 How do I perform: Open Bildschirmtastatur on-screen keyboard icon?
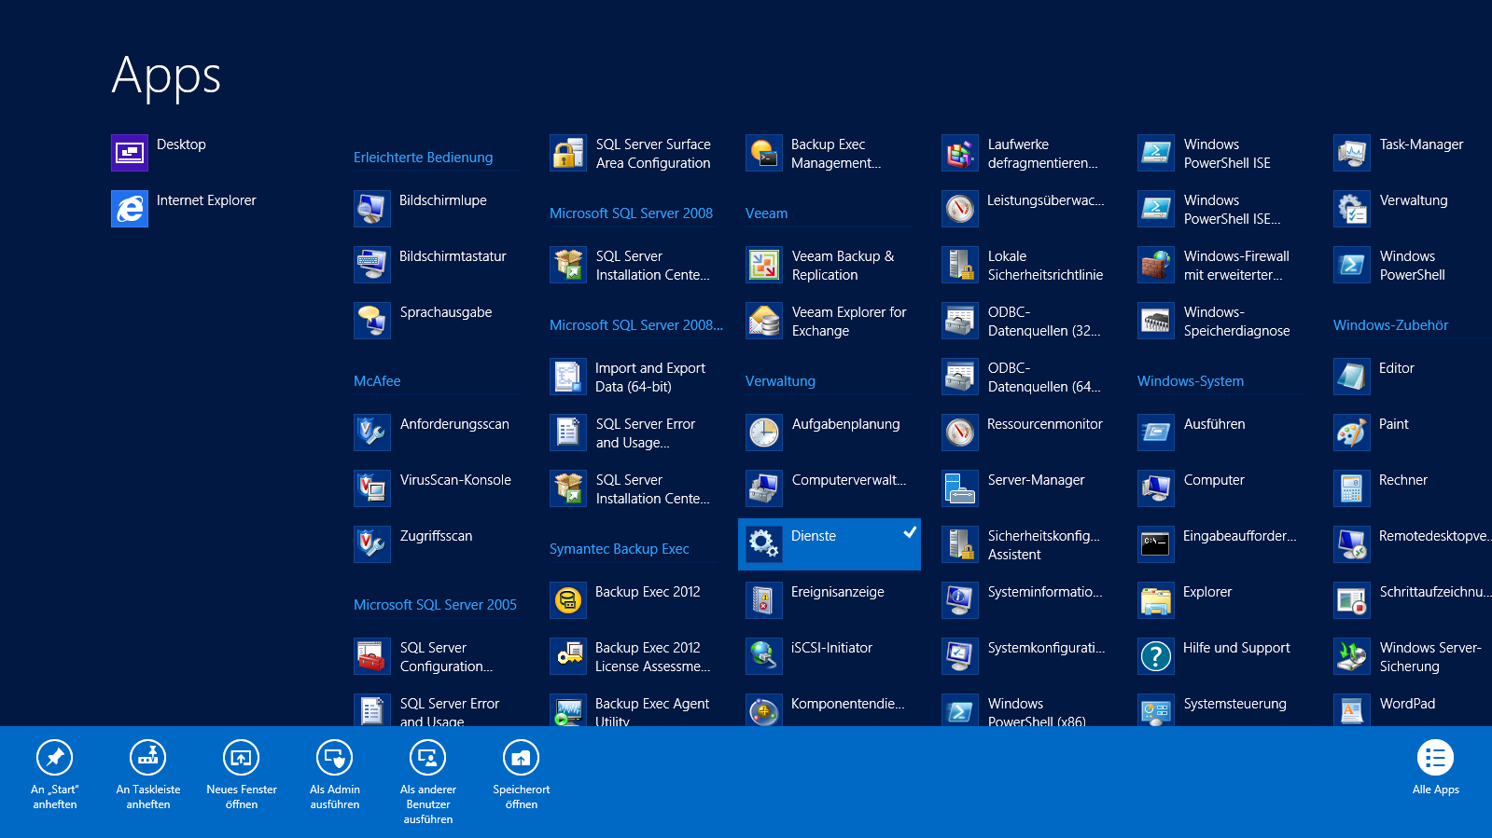(372, 265)
